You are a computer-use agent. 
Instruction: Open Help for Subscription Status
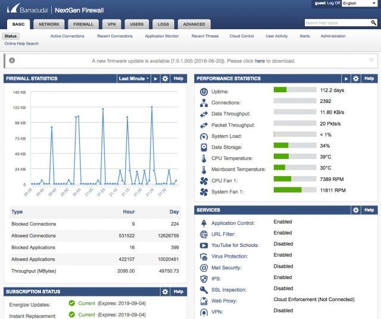(179, 292)
